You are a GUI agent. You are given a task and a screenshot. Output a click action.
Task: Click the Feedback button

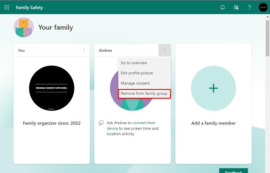234,171
